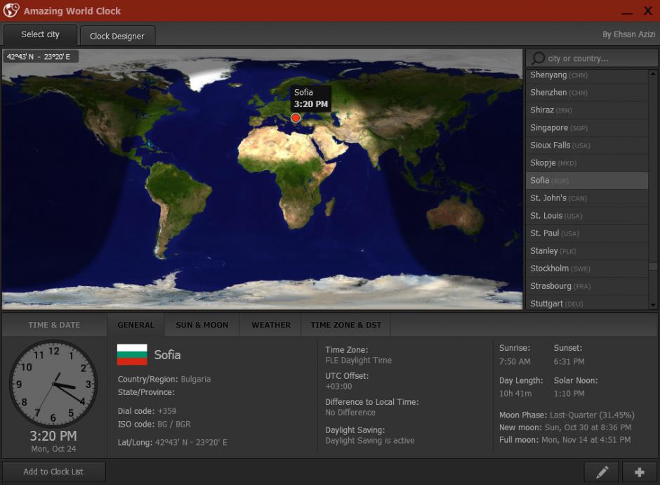Click the Sunrise 7:50 AM value
The image size is (660, 485).
[x=515, y=361]
